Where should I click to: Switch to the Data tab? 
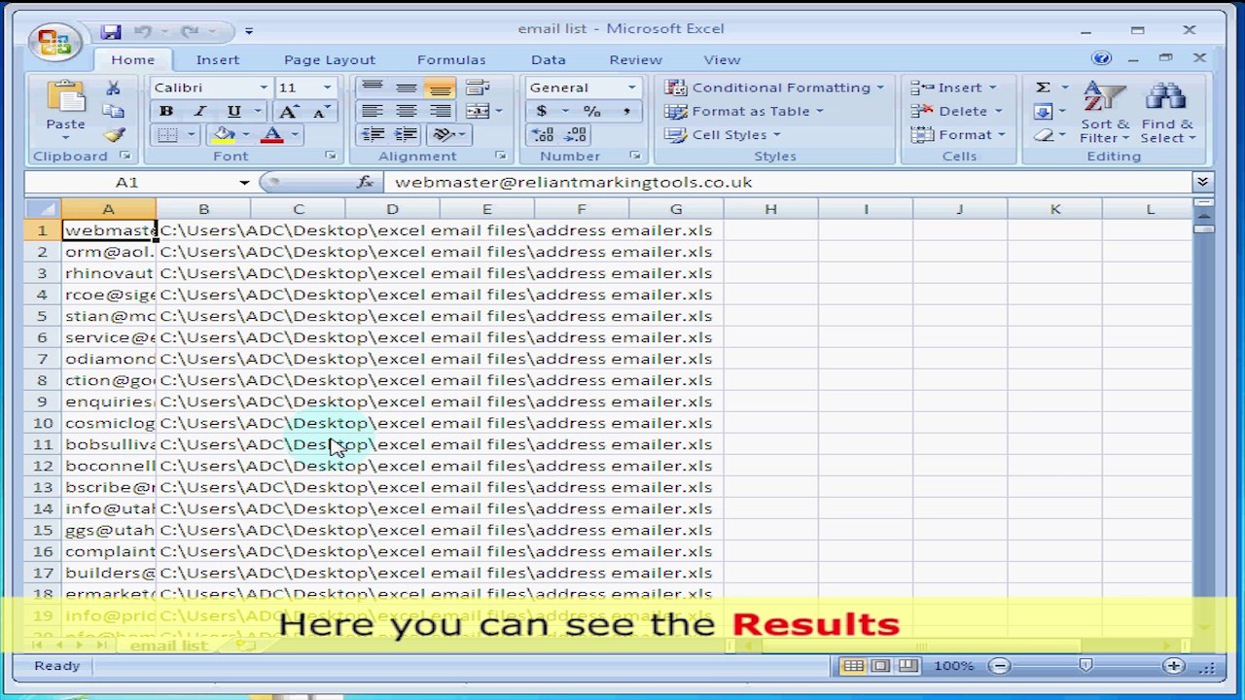(x=549, y=59)
